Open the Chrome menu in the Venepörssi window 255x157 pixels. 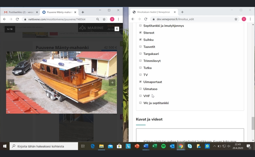[x=250, y=19]
